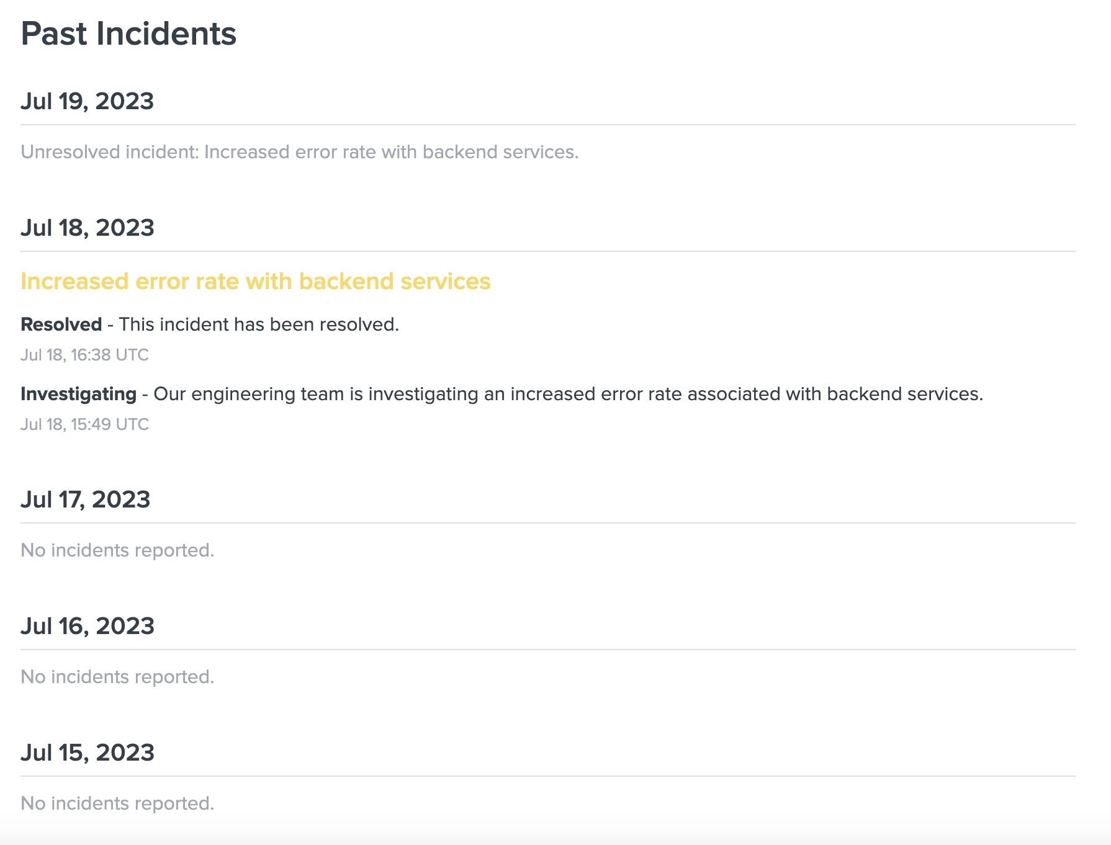Click 'No incidents reported.' under Jul 15

pyautogui.click(x=117, y=803)
